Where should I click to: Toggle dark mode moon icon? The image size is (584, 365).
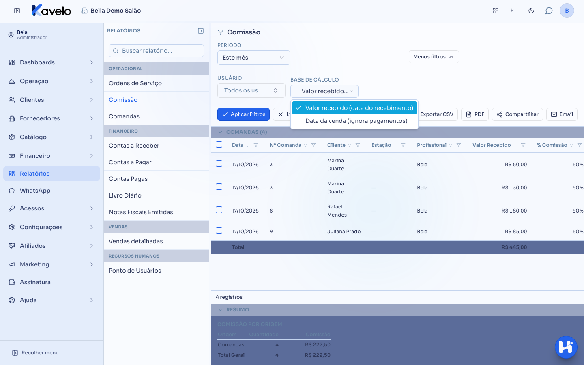(531, 11)
